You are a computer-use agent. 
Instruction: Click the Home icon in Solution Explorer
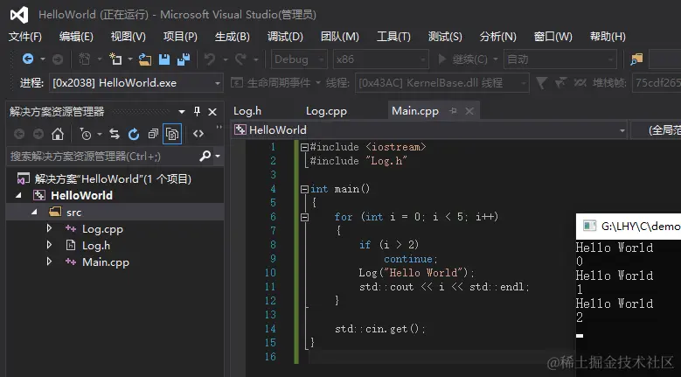point(58,134)
